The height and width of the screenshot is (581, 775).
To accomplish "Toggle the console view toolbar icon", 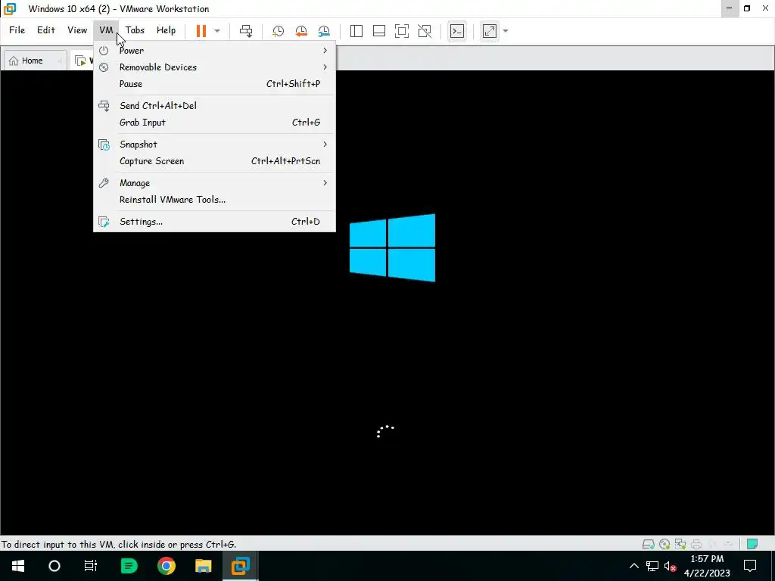I will tap(457, 30).
